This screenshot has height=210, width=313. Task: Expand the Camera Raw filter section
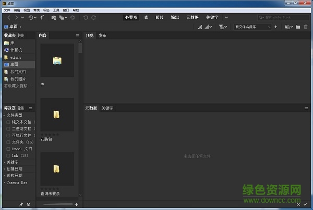click(x=4, y=182)
